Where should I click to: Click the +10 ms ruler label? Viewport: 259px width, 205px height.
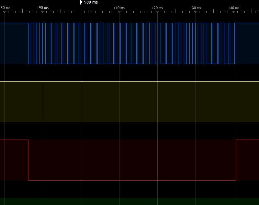point(119,8)
